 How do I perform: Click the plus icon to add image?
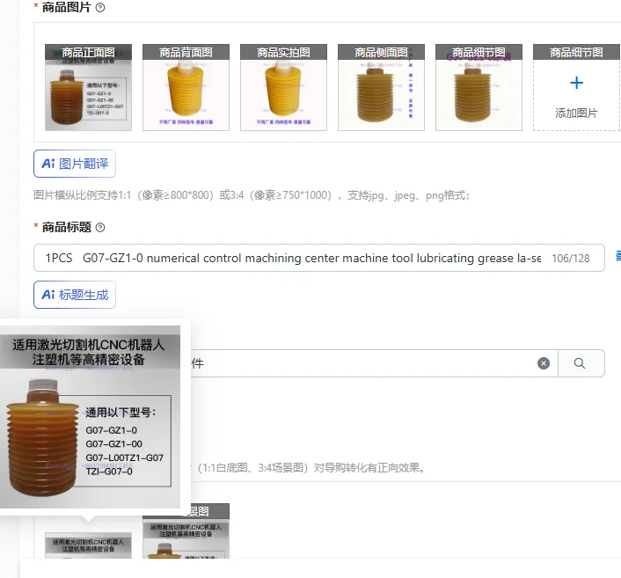[x=576, y=83]
